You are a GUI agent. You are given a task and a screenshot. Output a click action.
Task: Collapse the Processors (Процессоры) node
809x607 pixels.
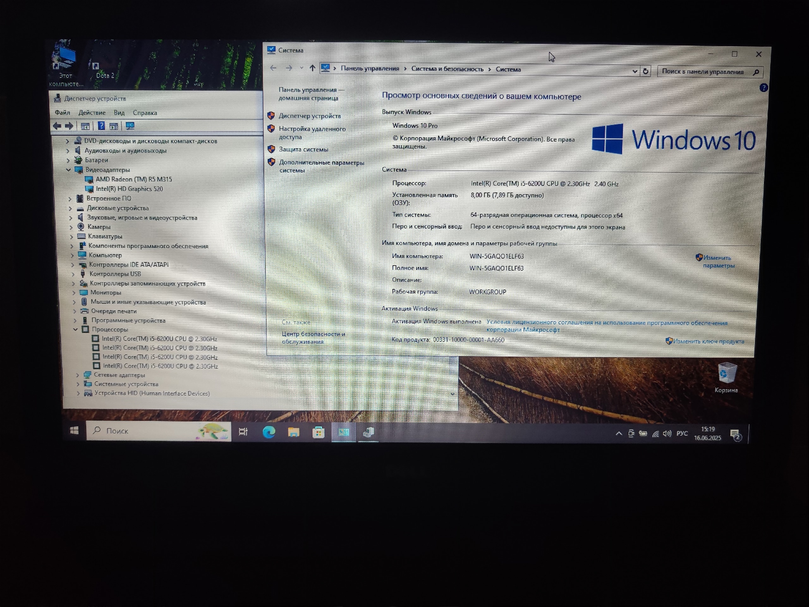pyautogui.click(x=75, y=329)
